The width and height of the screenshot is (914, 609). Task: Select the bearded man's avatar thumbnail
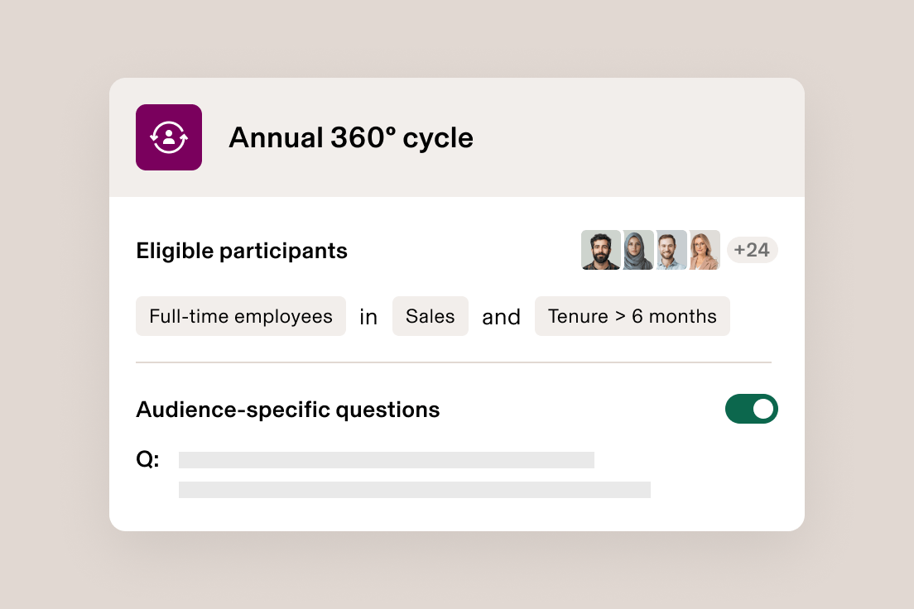601,249
